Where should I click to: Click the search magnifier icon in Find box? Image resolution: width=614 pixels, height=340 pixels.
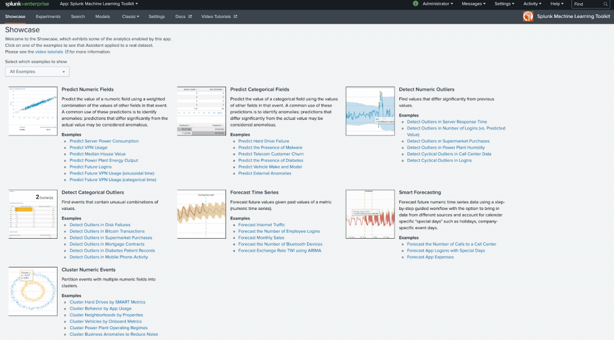tap(606, 4)
